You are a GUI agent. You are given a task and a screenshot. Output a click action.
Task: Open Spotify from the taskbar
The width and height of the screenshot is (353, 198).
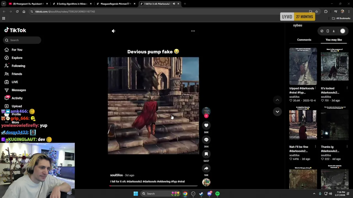[218, 194]
